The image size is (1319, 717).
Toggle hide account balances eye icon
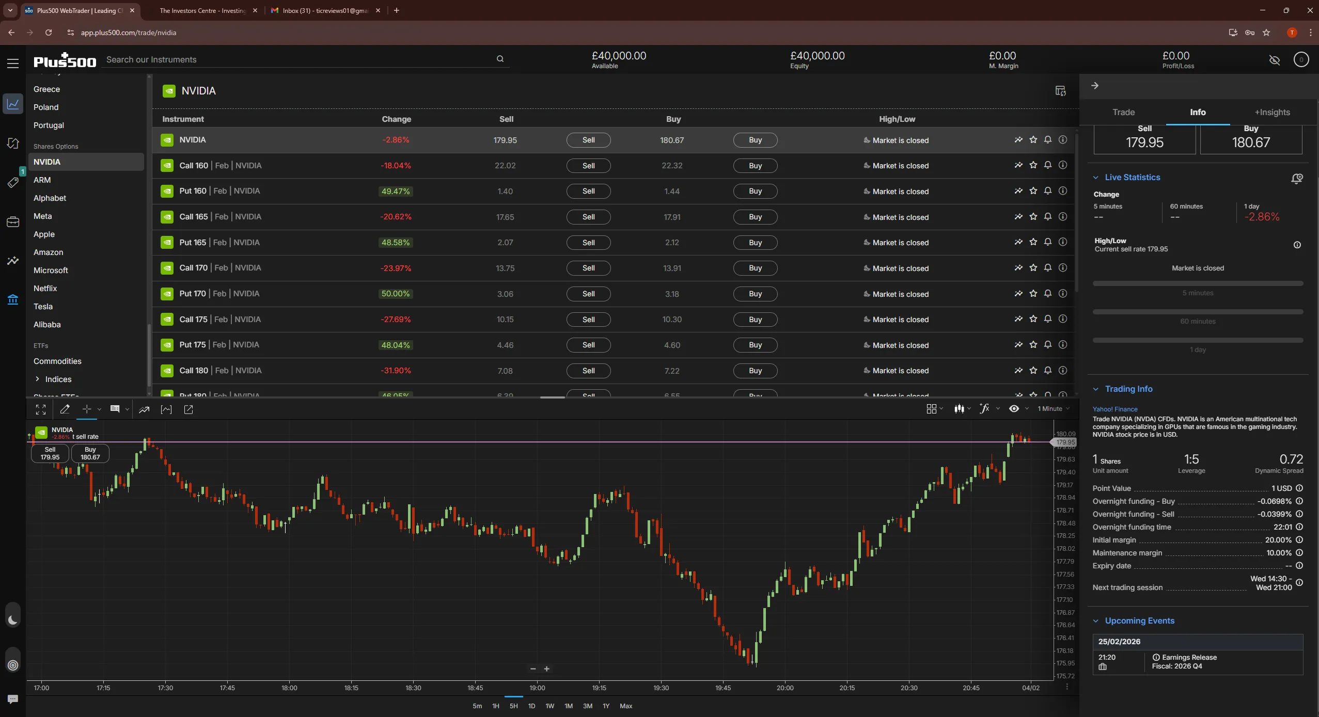[1275, 60]
